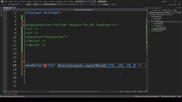Select AssemblyInfo.cs in Solution Explorer
Viewport: 182px width, 102px height.
[x=159, y=24]
